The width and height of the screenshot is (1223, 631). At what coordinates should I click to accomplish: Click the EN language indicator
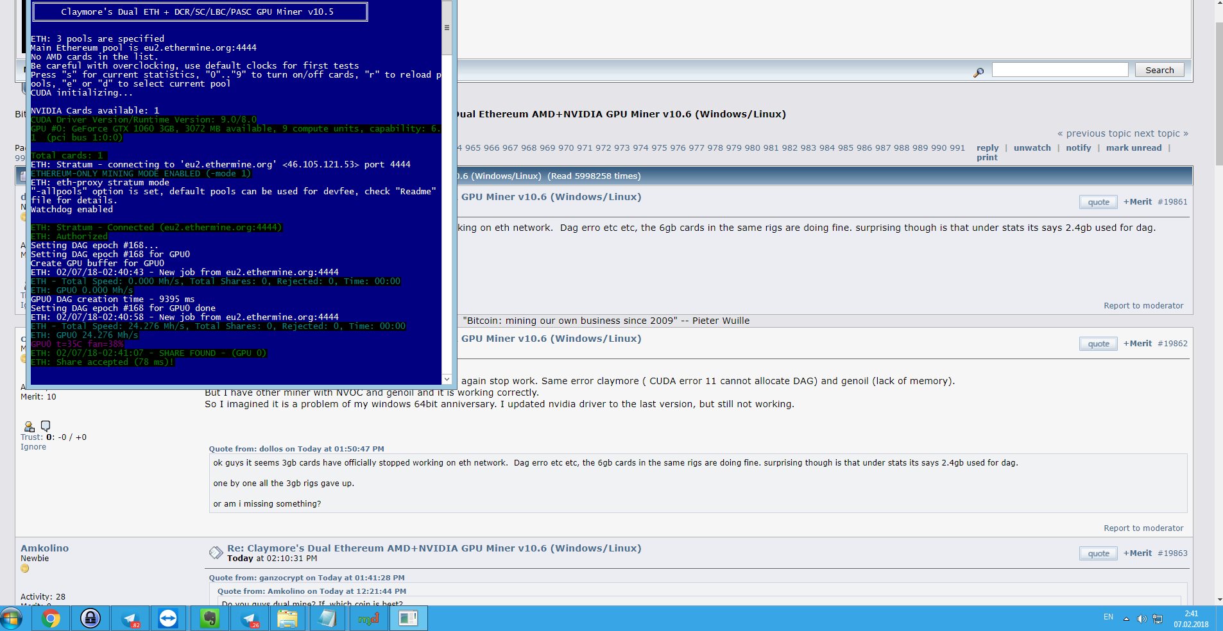(x=1108, y=617)
